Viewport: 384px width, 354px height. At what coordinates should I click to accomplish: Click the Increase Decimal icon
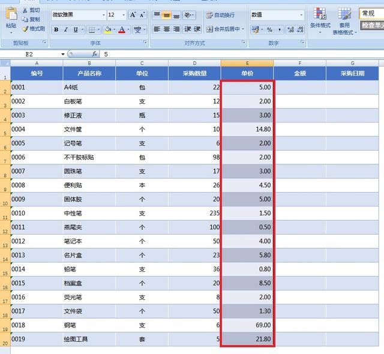290,29
